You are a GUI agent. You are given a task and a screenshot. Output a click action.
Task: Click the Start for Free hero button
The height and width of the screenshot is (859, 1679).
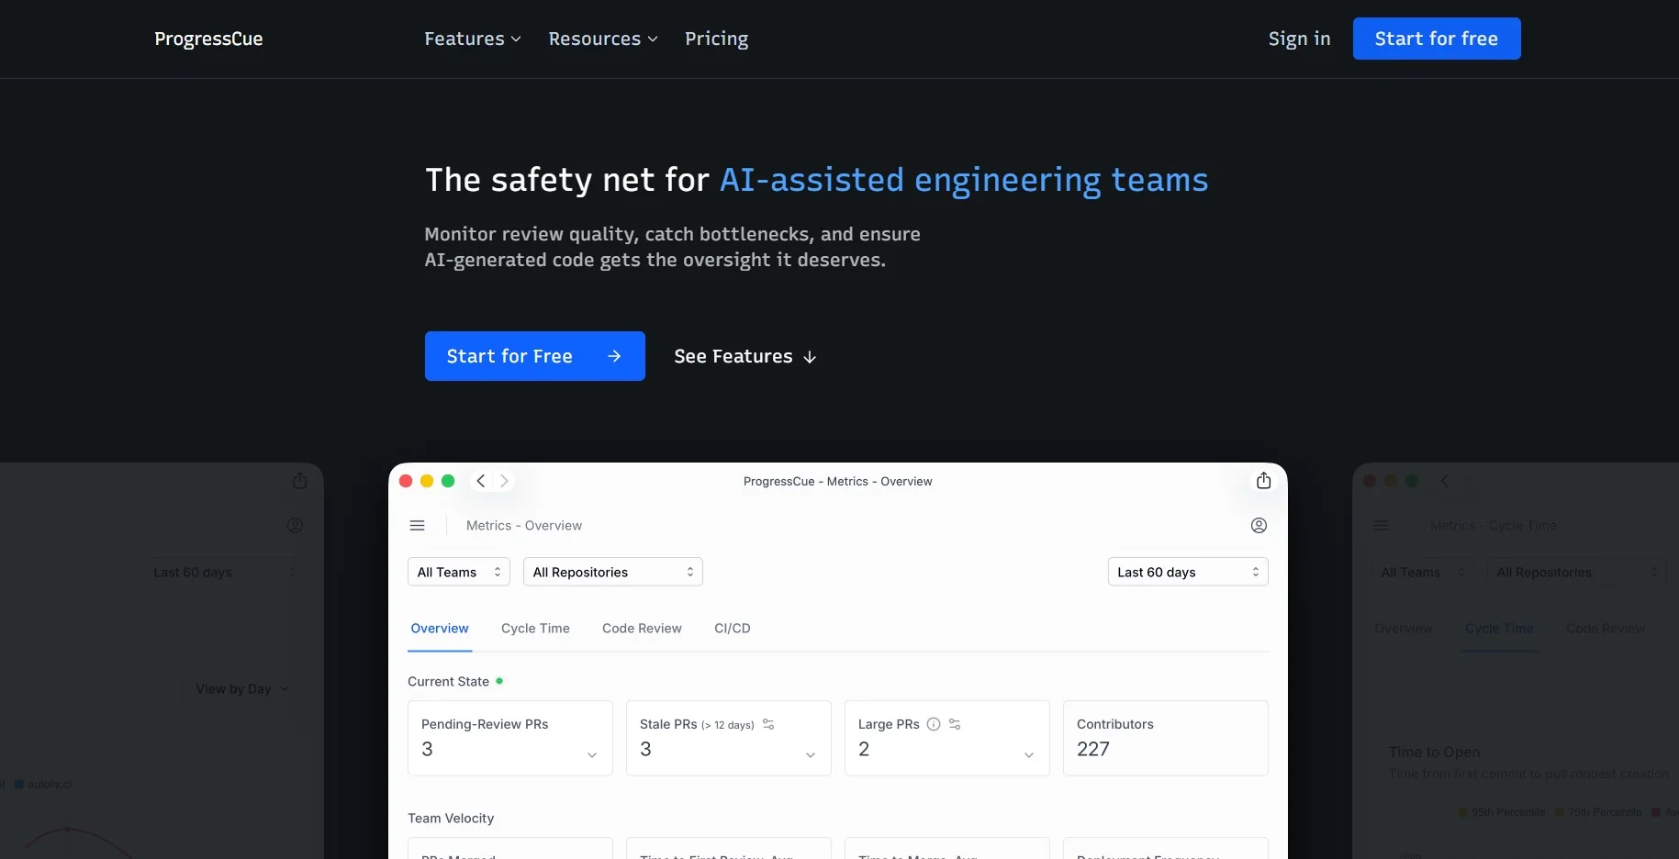[x=534, y=356]
